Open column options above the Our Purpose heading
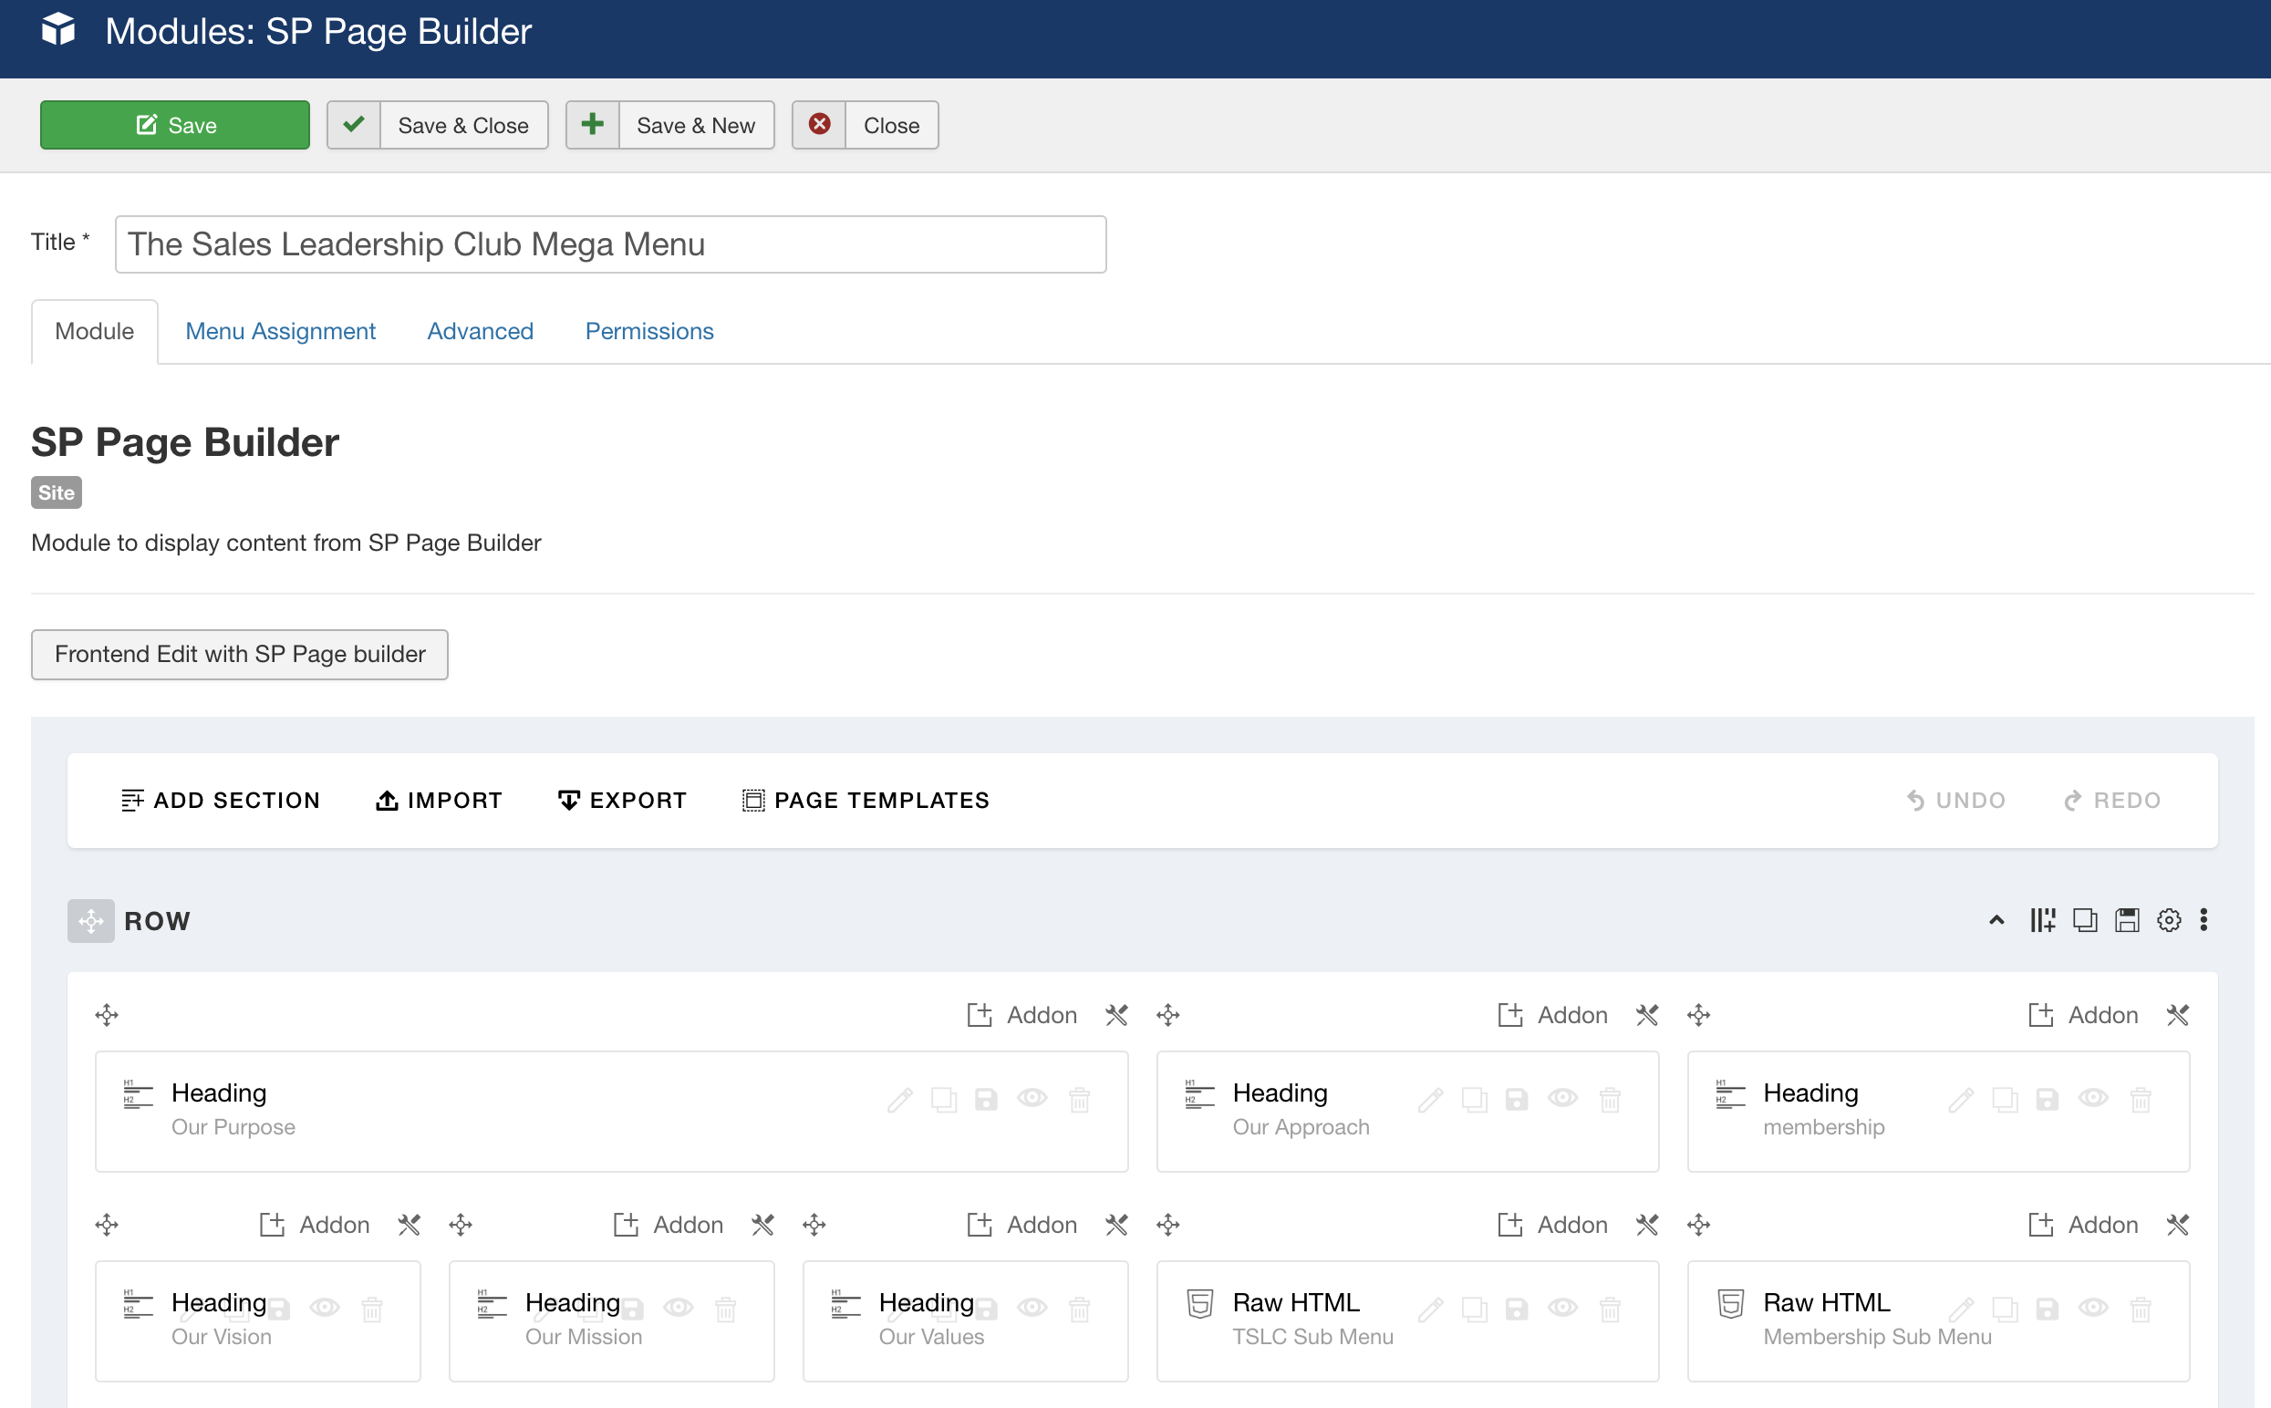Screen dimensions: 2271x1408 tap(1116, 1015)
